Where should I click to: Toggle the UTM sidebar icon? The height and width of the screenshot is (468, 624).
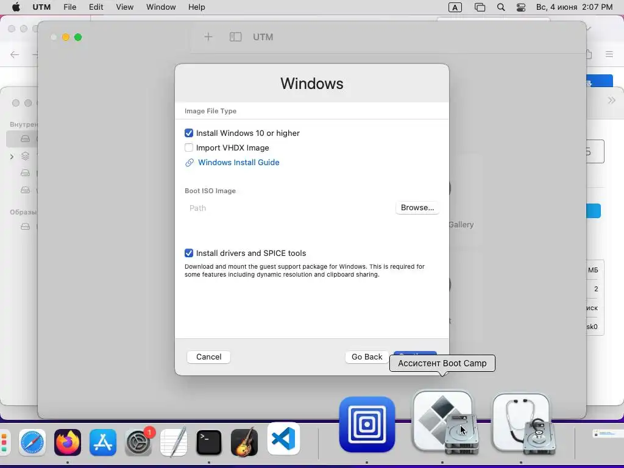[236, 37]
